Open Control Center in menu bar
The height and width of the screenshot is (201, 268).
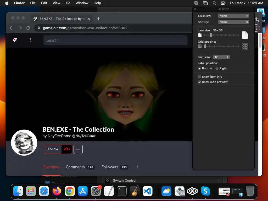(223, 3)
